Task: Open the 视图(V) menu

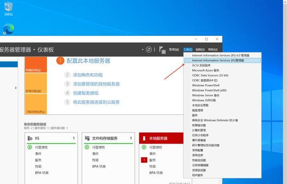Action: (200, 50)
